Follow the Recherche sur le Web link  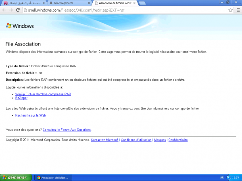click(31, 115)
